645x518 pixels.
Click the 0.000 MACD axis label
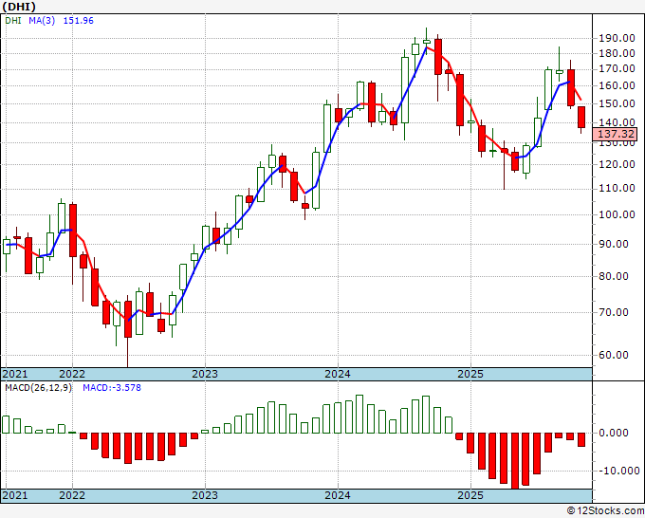[614, 433]
